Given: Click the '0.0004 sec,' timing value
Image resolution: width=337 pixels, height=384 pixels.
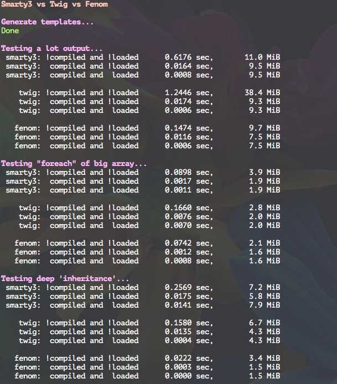Looking at the screenshot, I should (189, 340).
